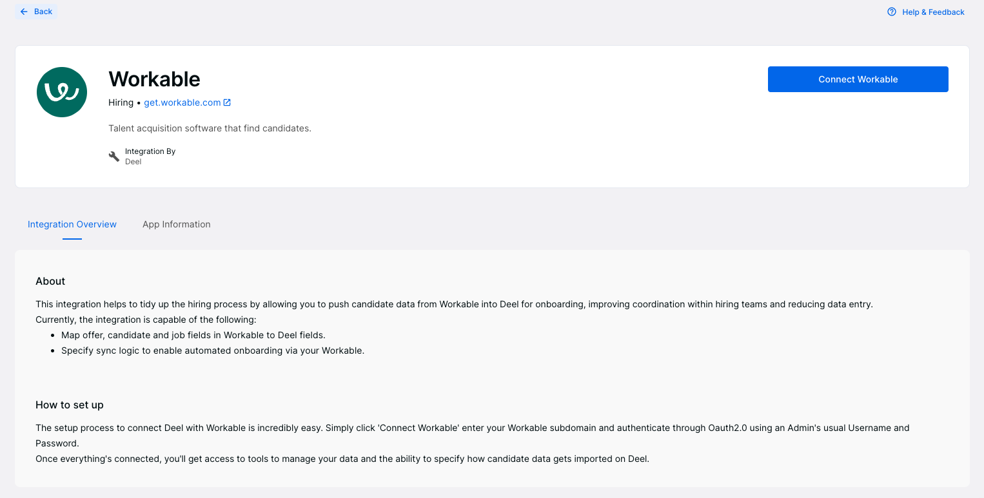Connect Workable using the blue button

click(x=858, y=79)
